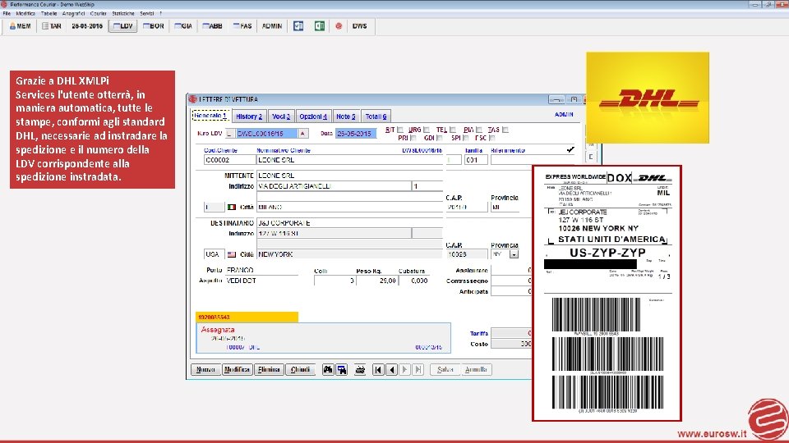Switch to the Generale 1 tab
The width and height of the screenshot is (789, 443).
point(210,116)
